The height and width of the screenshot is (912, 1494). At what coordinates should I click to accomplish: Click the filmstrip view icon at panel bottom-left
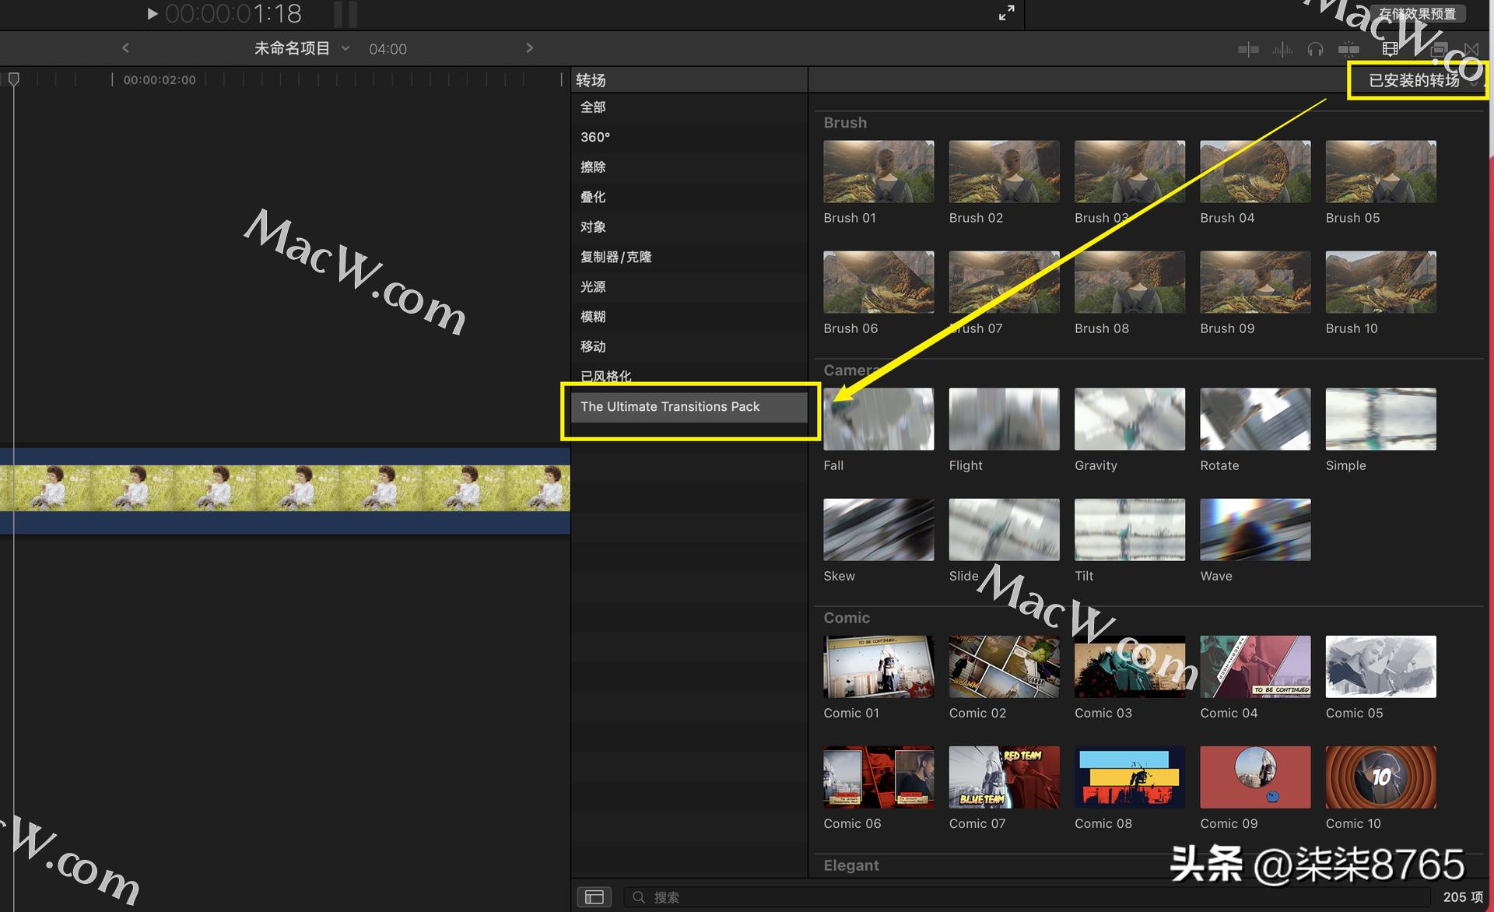point(594,896)
